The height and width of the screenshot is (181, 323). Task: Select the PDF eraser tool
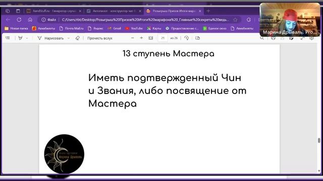77,38
